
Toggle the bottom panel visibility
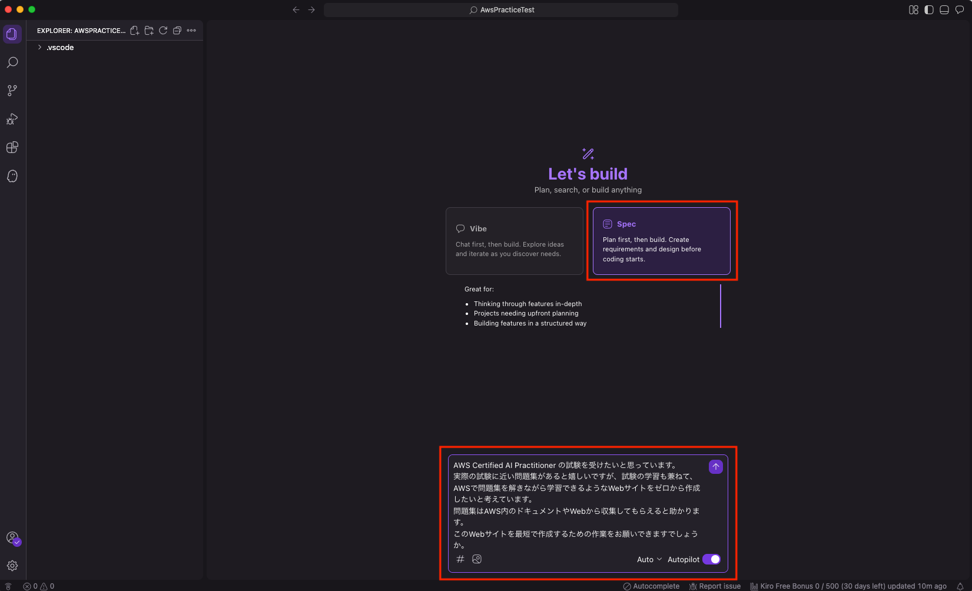pos(944,9)
